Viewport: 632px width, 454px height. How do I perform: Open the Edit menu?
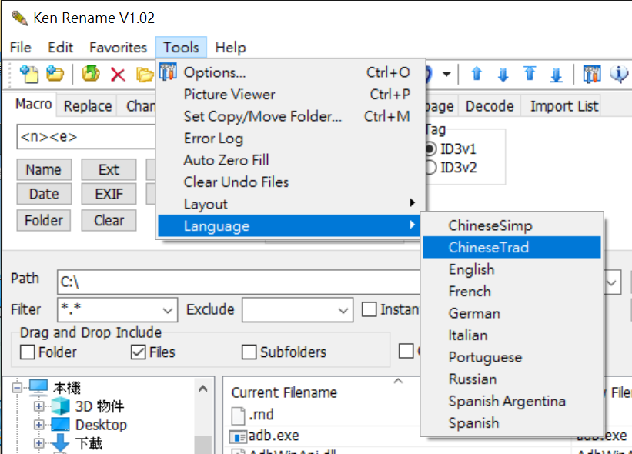pos(61,48)
